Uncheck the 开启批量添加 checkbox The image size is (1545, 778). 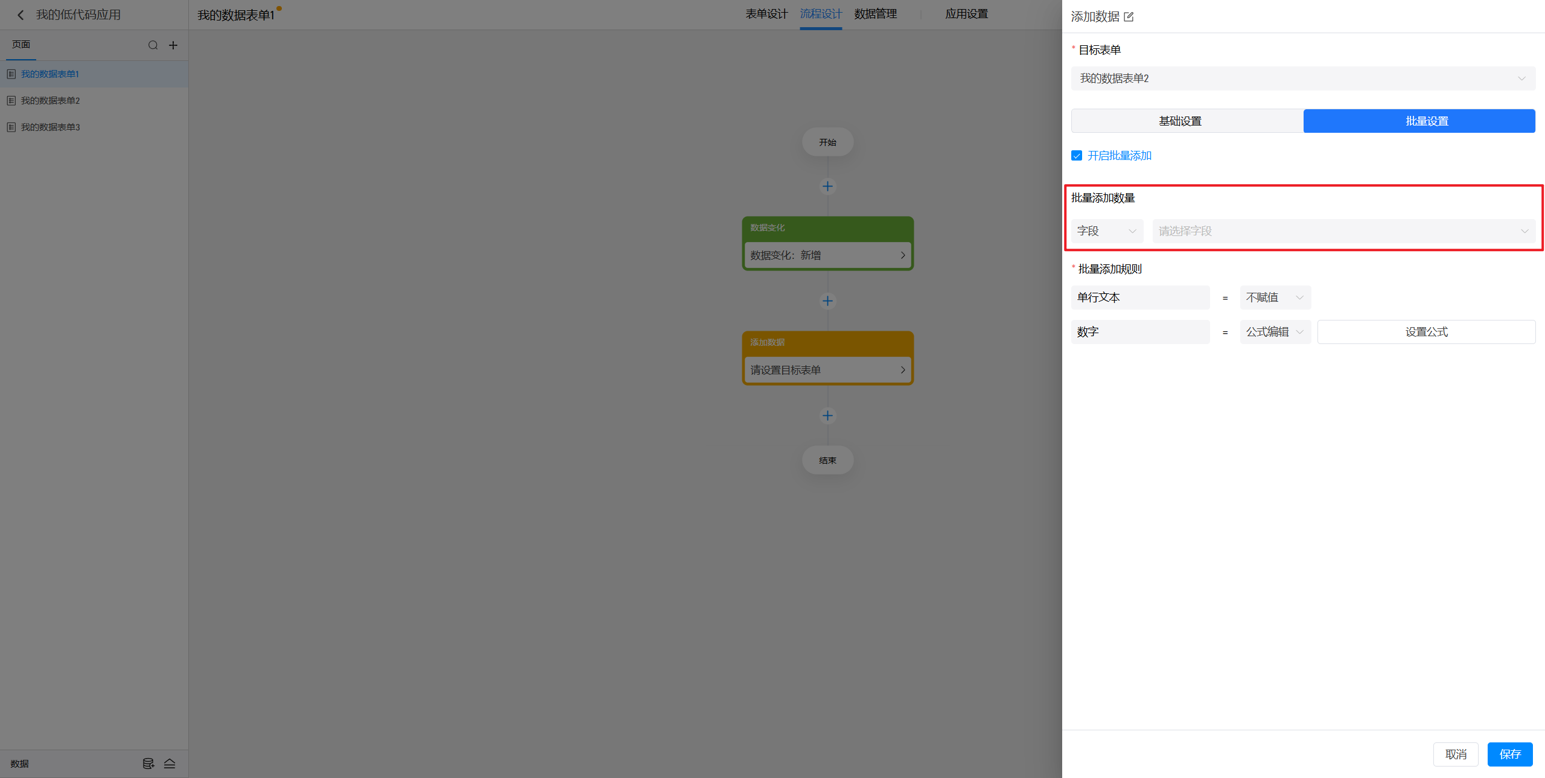(x=1077, y=156)
